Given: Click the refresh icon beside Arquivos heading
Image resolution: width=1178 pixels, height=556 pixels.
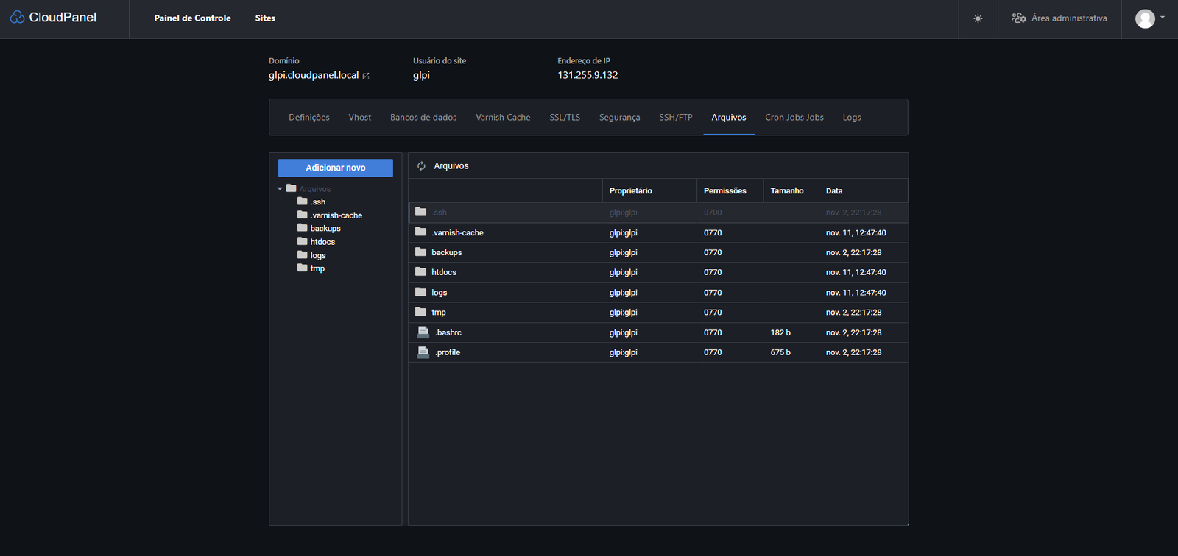Looking at the screenshot, I should (422, 166).
